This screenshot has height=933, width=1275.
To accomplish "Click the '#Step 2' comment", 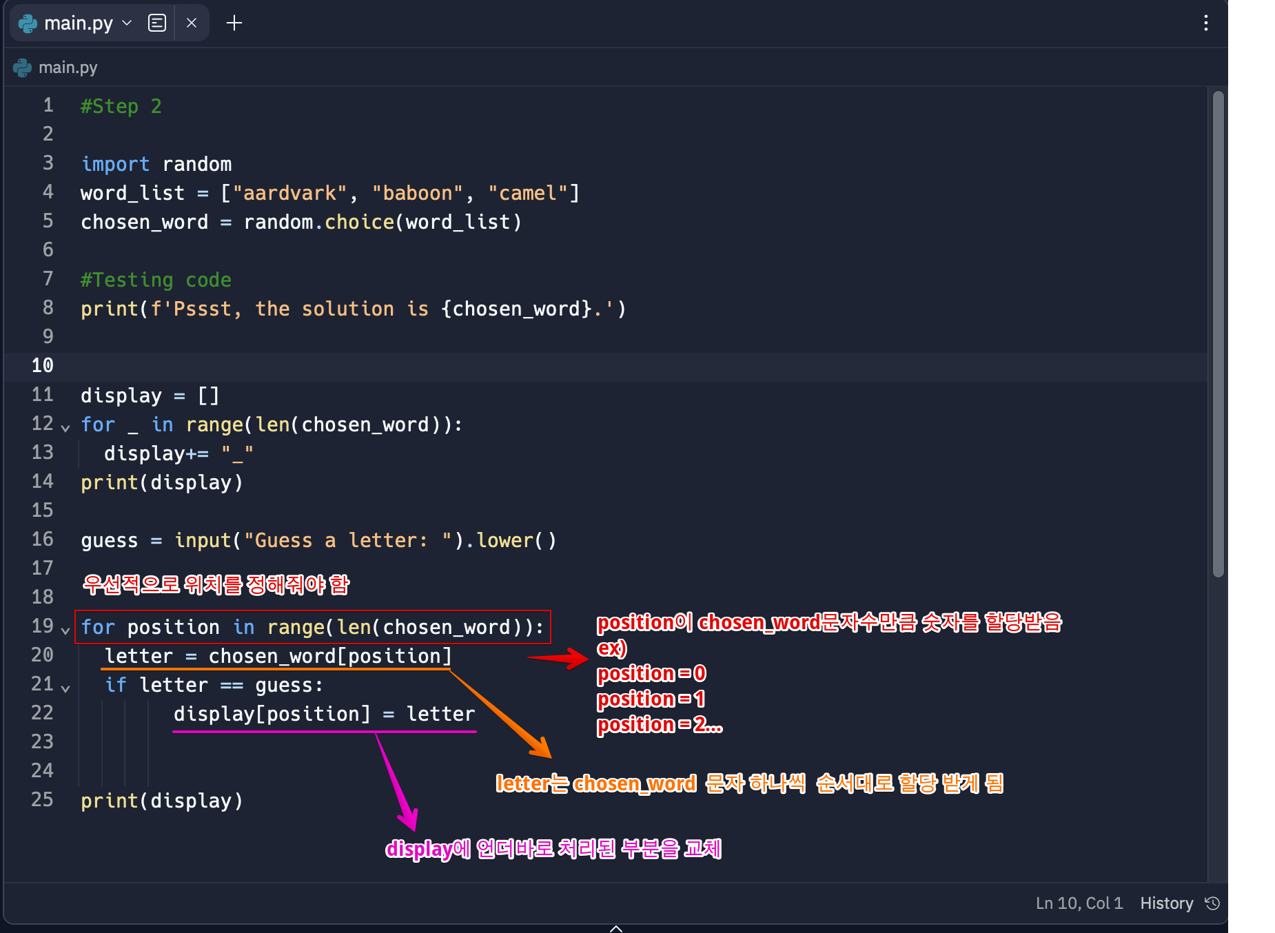I will (x=121, y=106).
